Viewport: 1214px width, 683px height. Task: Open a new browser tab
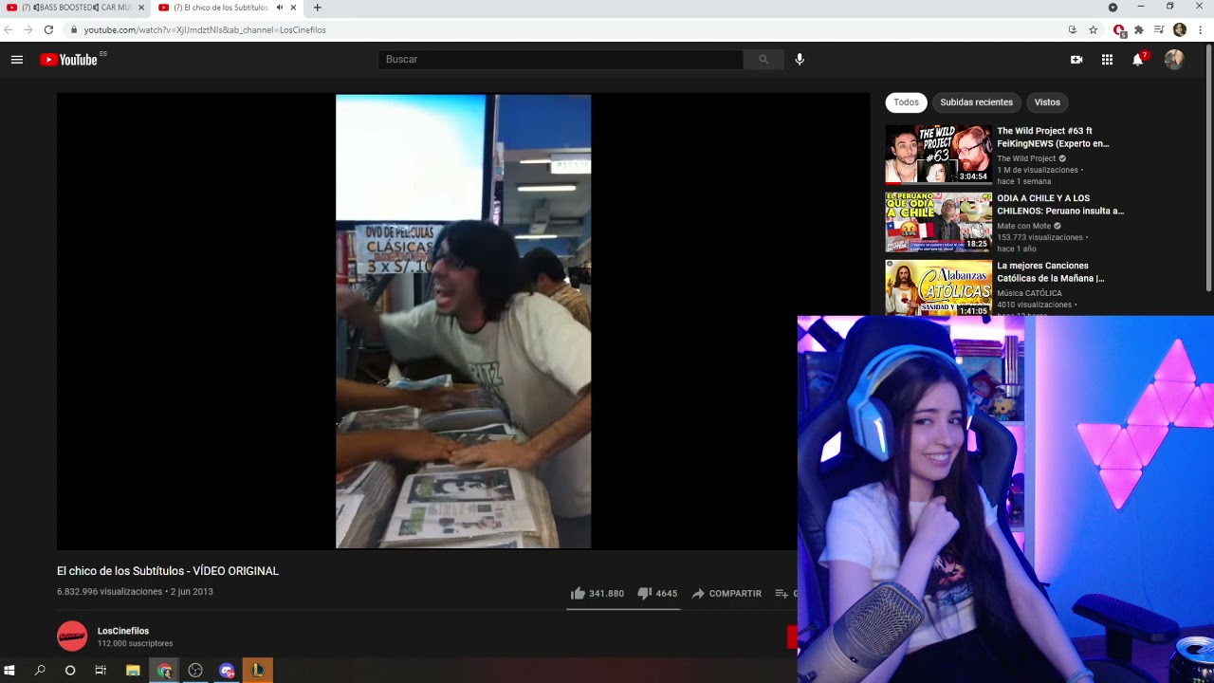(x=317, y=8)
